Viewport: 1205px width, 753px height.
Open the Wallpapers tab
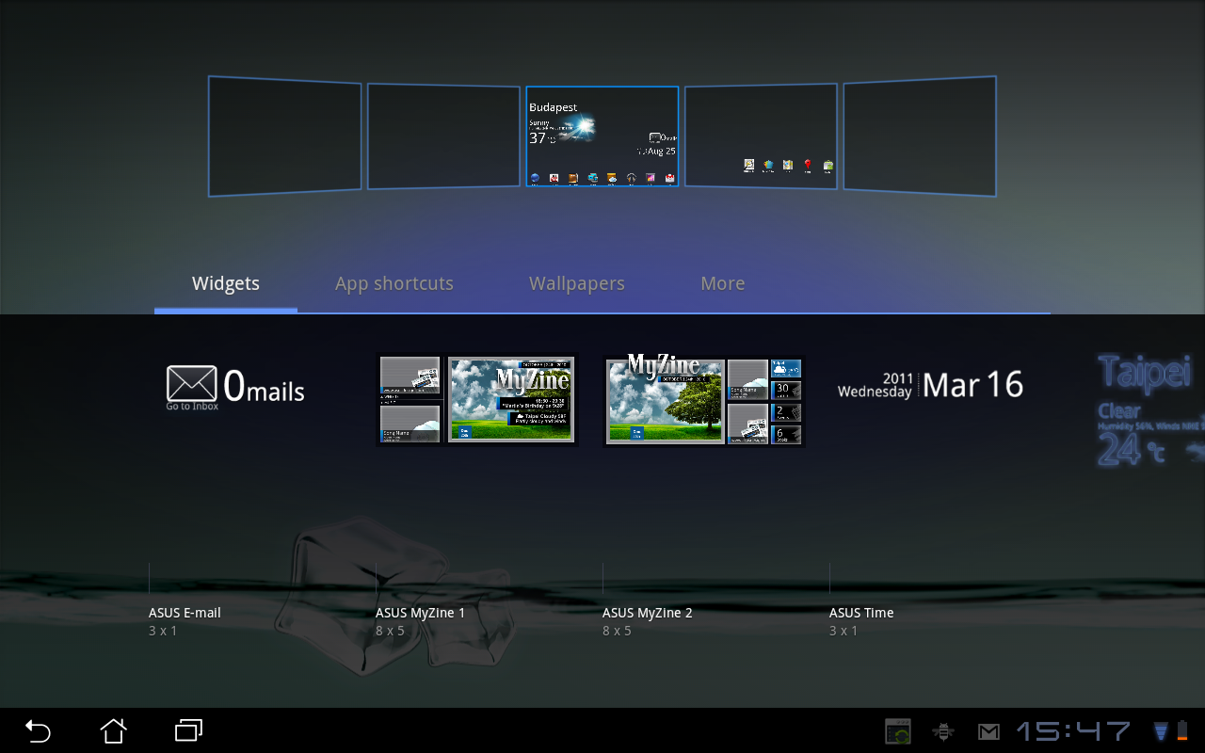pos(577,283)
